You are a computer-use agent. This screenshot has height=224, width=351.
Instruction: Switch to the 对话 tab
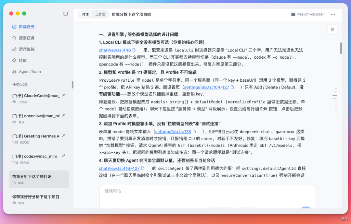[x=85, y=14]
